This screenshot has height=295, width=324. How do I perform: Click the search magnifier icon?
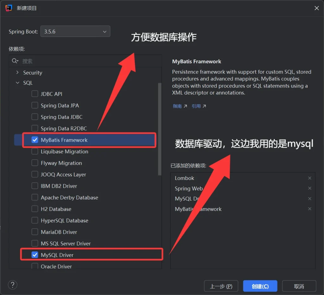click(15, 61)
